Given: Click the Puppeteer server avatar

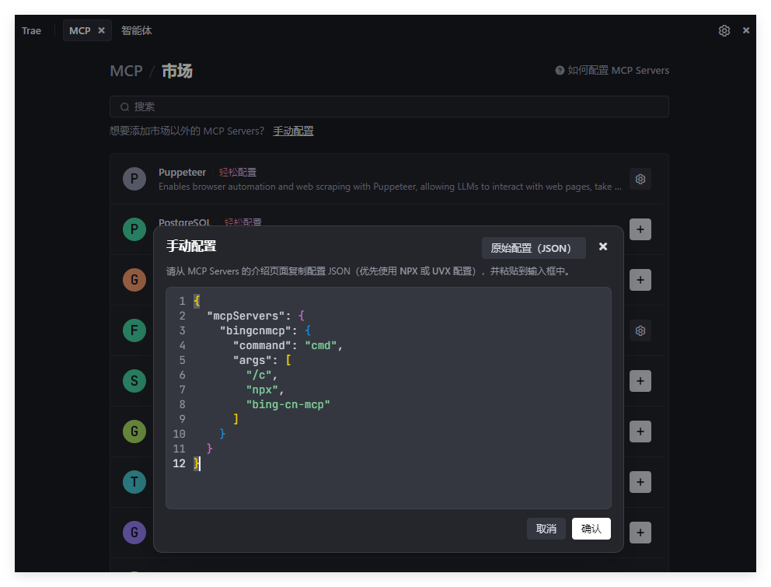Looking at the screenshot, I should click(134, 179).
